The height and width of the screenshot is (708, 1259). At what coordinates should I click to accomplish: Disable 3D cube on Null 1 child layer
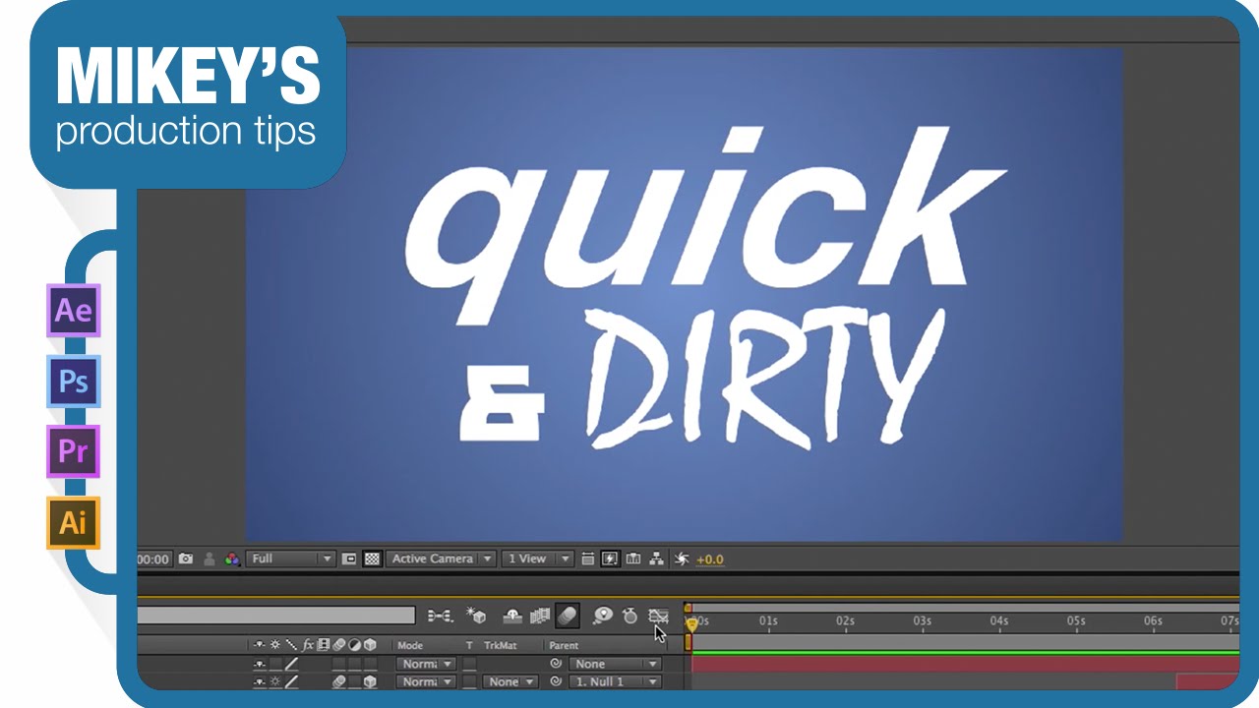(x=370, y=681)
